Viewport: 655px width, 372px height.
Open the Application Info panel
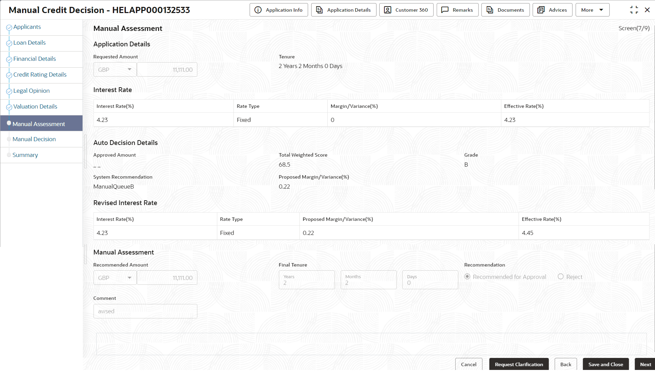(x=279, y=10)
